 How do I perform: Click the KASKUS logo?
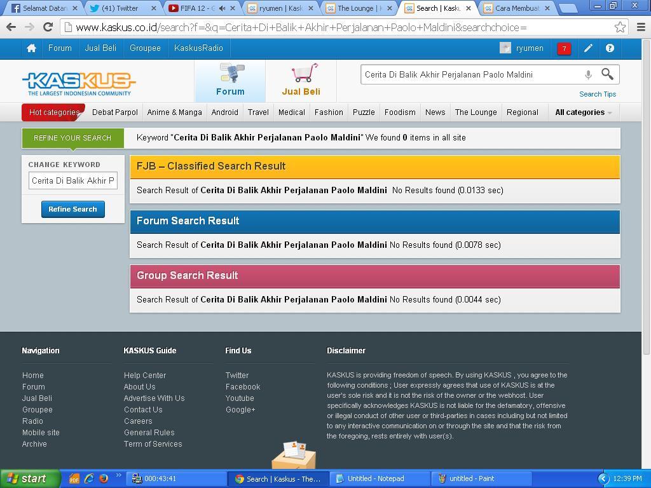(x=79, y=83)
